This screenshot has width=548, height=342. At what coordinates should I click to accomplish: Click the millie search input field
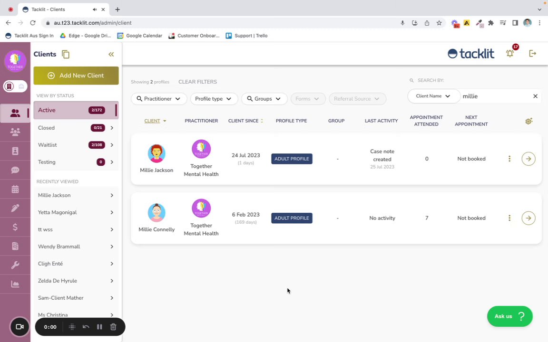click(495, 96)
